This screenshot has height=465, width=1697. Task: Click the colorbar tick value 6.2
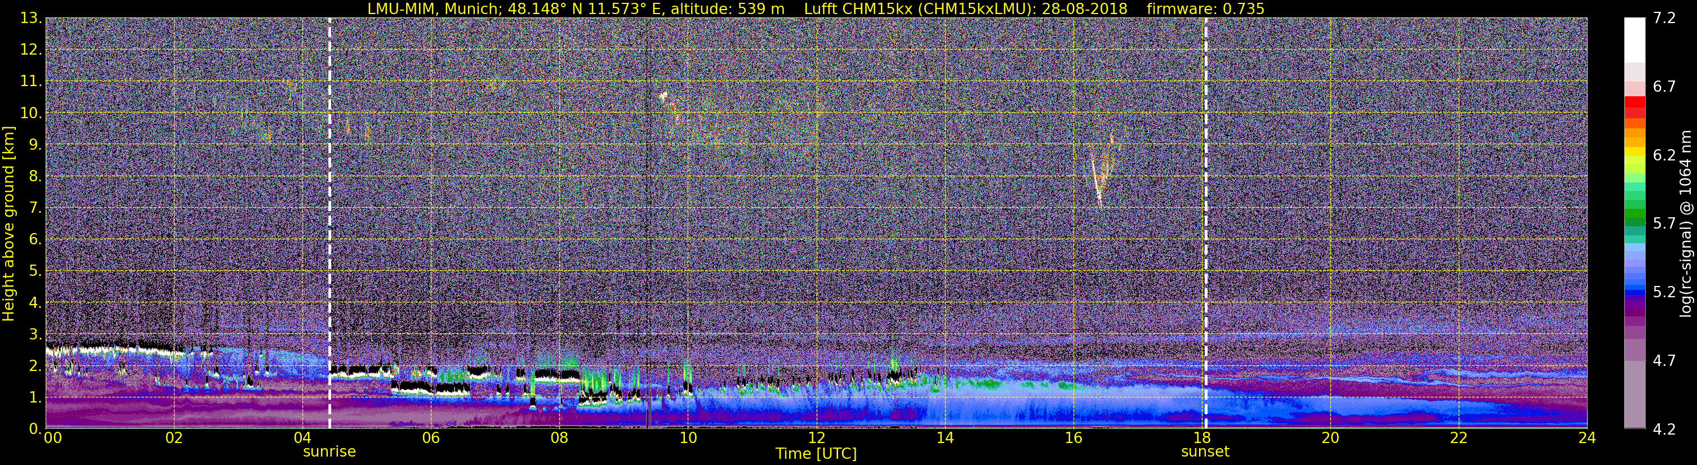pos(1664,155)
